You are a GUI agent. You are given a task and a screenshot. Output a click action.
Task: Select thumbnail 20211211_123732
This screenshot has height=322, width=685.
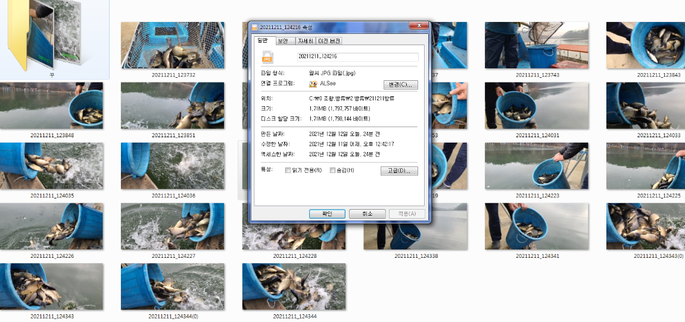(173, 45)
